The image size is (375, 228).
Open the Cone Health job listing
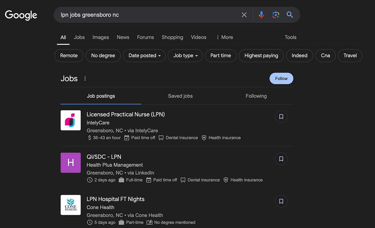(x=116, y=199)
